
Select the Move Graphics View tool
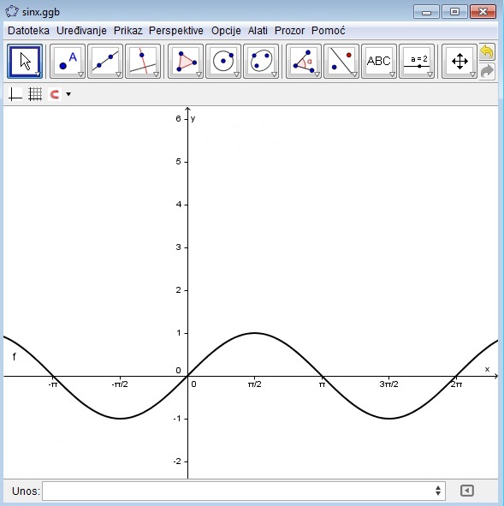pyautogui.click(x=460, y=62)
